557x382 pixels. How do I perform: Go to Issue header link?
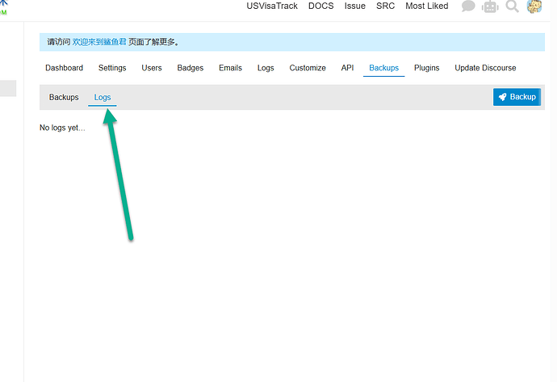tap(355, 6)
